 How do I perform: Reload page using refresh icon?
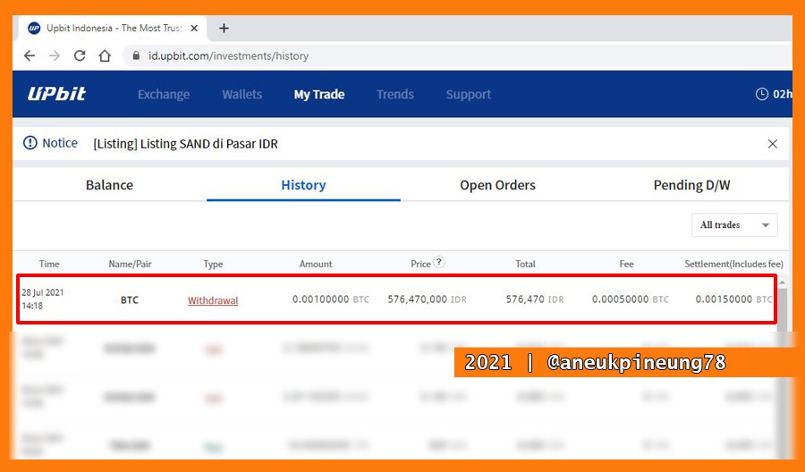tap(80, 55)
